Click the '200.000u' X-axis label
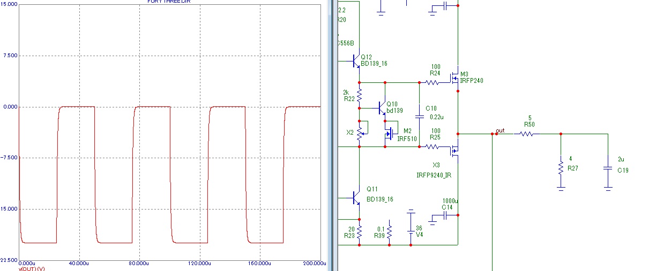This screenshot has width=649, height=271. [314, 264]
